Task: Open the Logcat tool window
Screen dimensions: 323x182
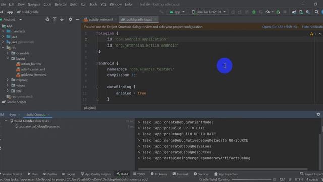Action: (x=69, y=174)
